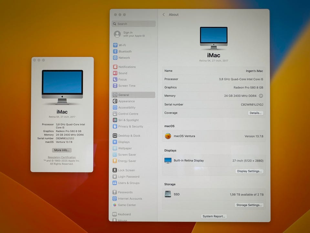Go back using the About chevron
Screen dimensions: 310x233
[164, 15]
